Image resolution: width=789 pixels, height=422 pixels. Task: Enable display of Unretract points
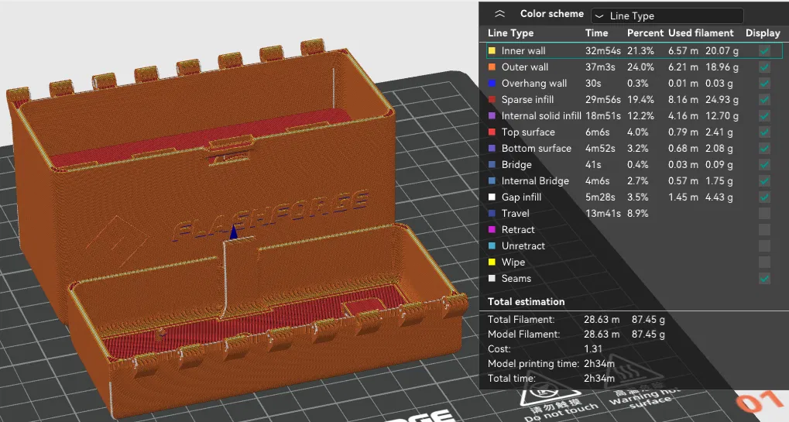click(x=764, y=246)
